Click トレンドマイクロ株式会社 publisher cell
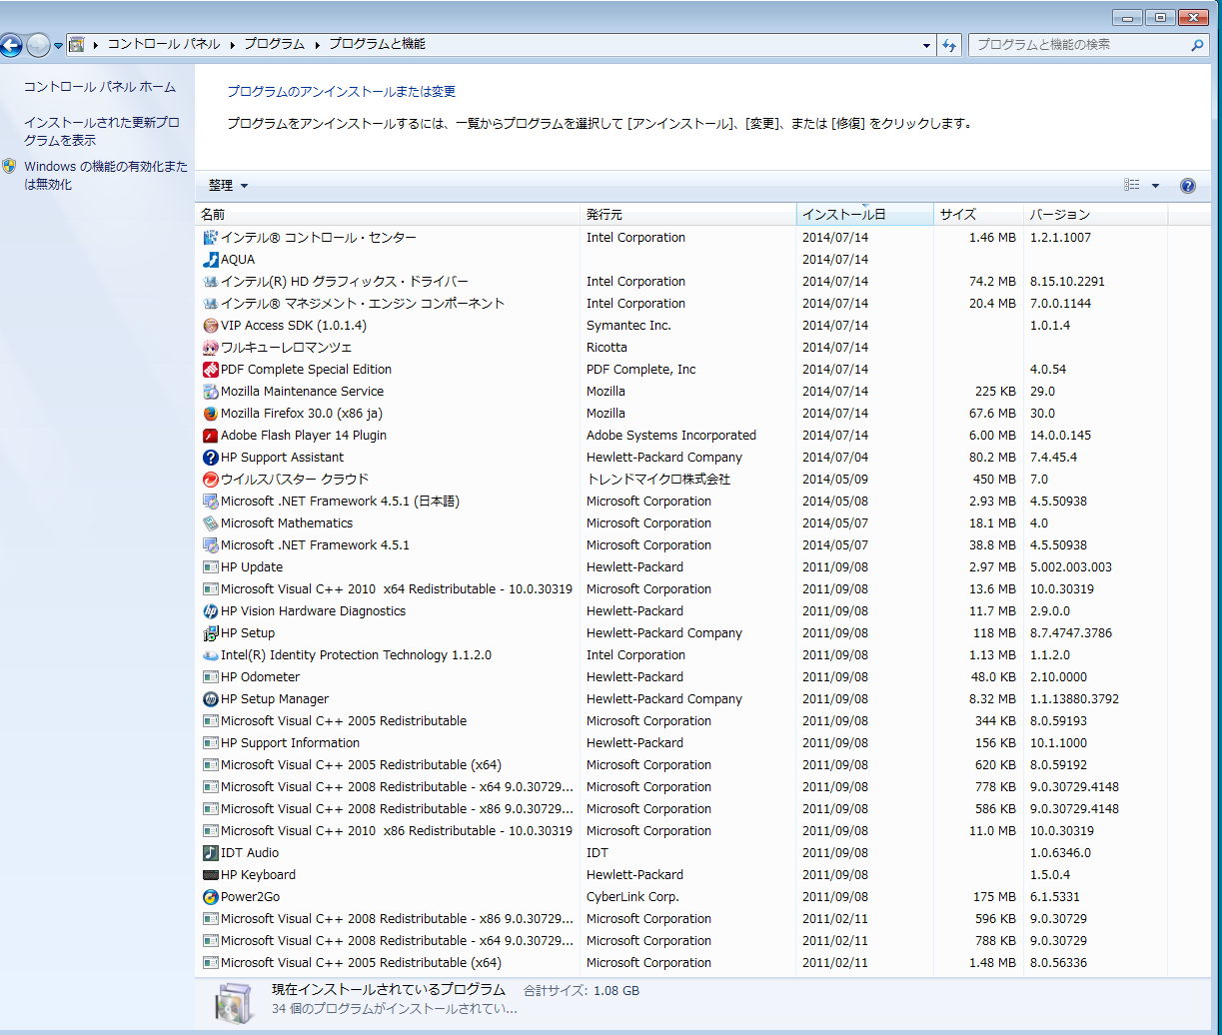Viewport: 1222px width, 1035px height. (658, 480)
